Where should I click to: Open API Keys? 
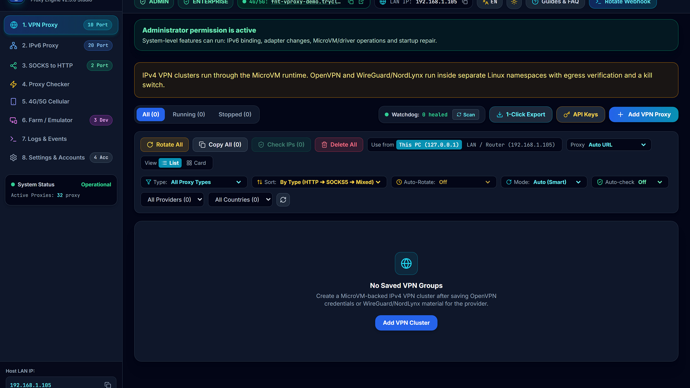point(581,115)
